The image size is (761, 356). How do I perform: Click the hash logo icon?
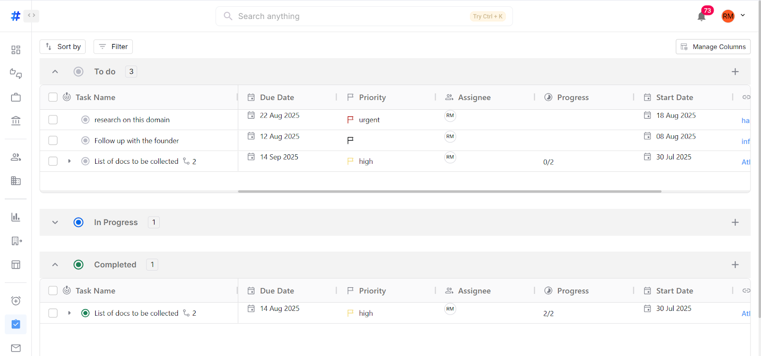pyautogui.click(x=16, y=16)
